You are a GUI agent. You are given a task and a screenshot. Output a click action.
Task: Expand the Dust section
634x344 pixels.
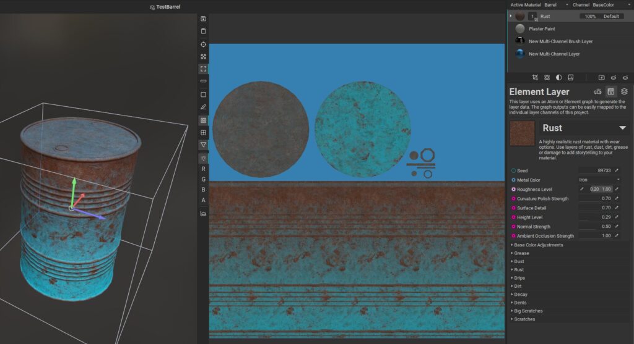(518, 261)
